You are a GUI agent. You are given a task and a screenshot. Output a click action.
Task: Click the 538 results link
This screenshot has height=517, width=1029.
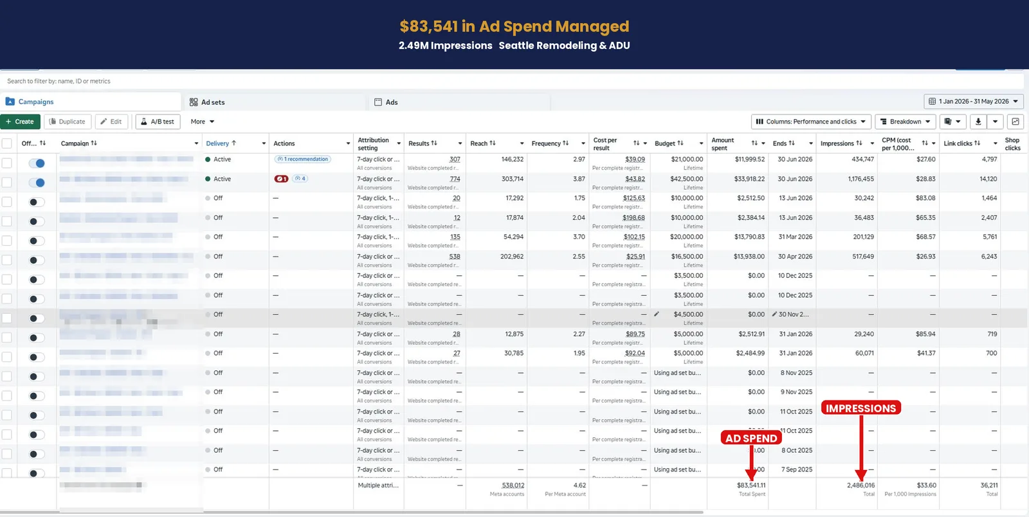[x=455, y=257]
